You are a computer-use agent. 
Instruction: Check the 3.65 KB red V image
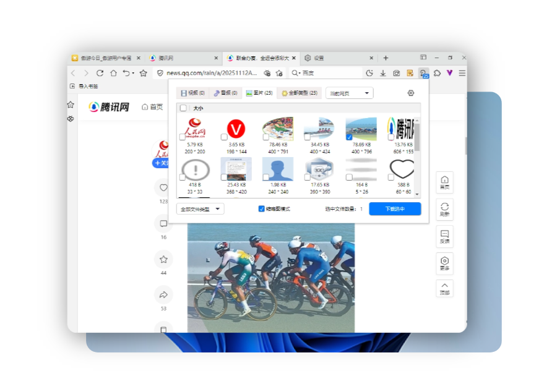pos(224,137)
